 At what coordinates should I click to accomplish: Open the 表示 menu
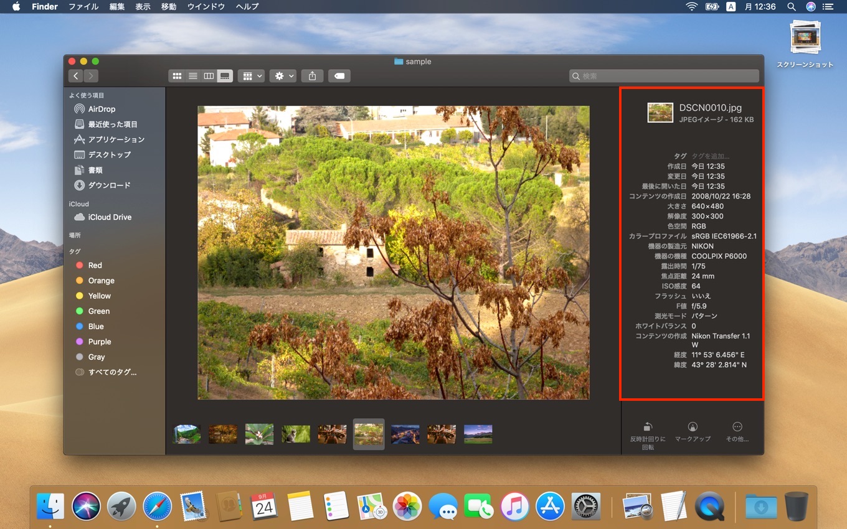(x=143, y=6)
